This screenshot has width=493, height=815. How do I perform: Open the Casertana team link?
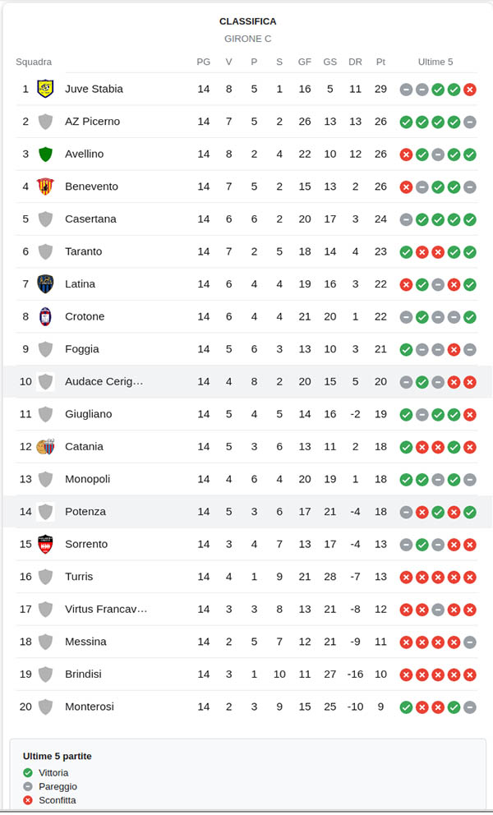coord(90,219)
